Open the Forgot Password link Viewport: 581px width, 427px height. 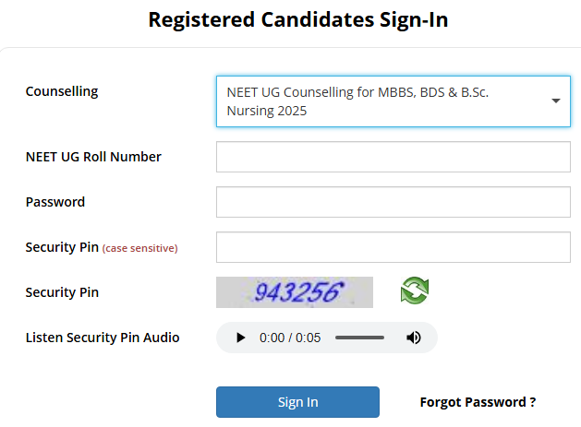tap(478, 402)
